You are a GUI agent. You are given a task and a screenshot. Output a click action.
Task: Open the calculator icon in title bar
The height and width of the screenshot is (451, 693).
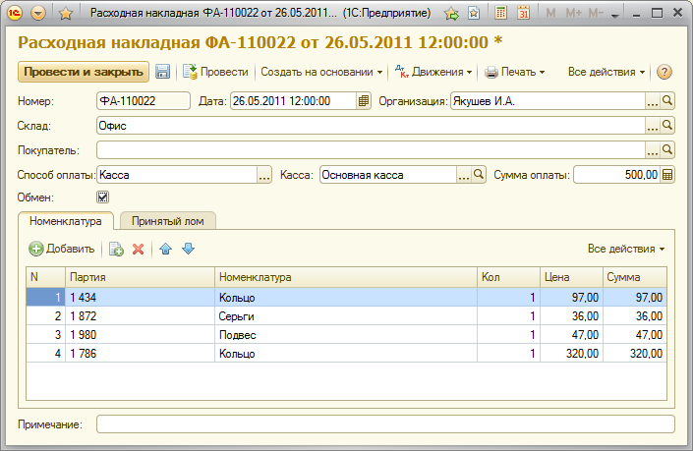pyautogui.click(x=500, y=13)
